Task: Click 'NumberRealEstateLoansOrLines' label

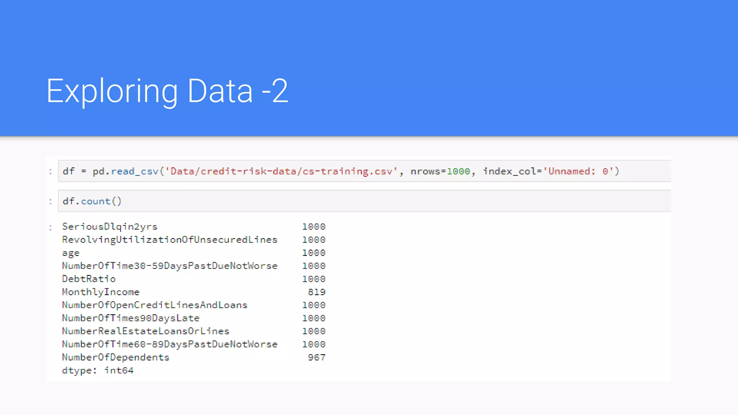Action: 146,331
